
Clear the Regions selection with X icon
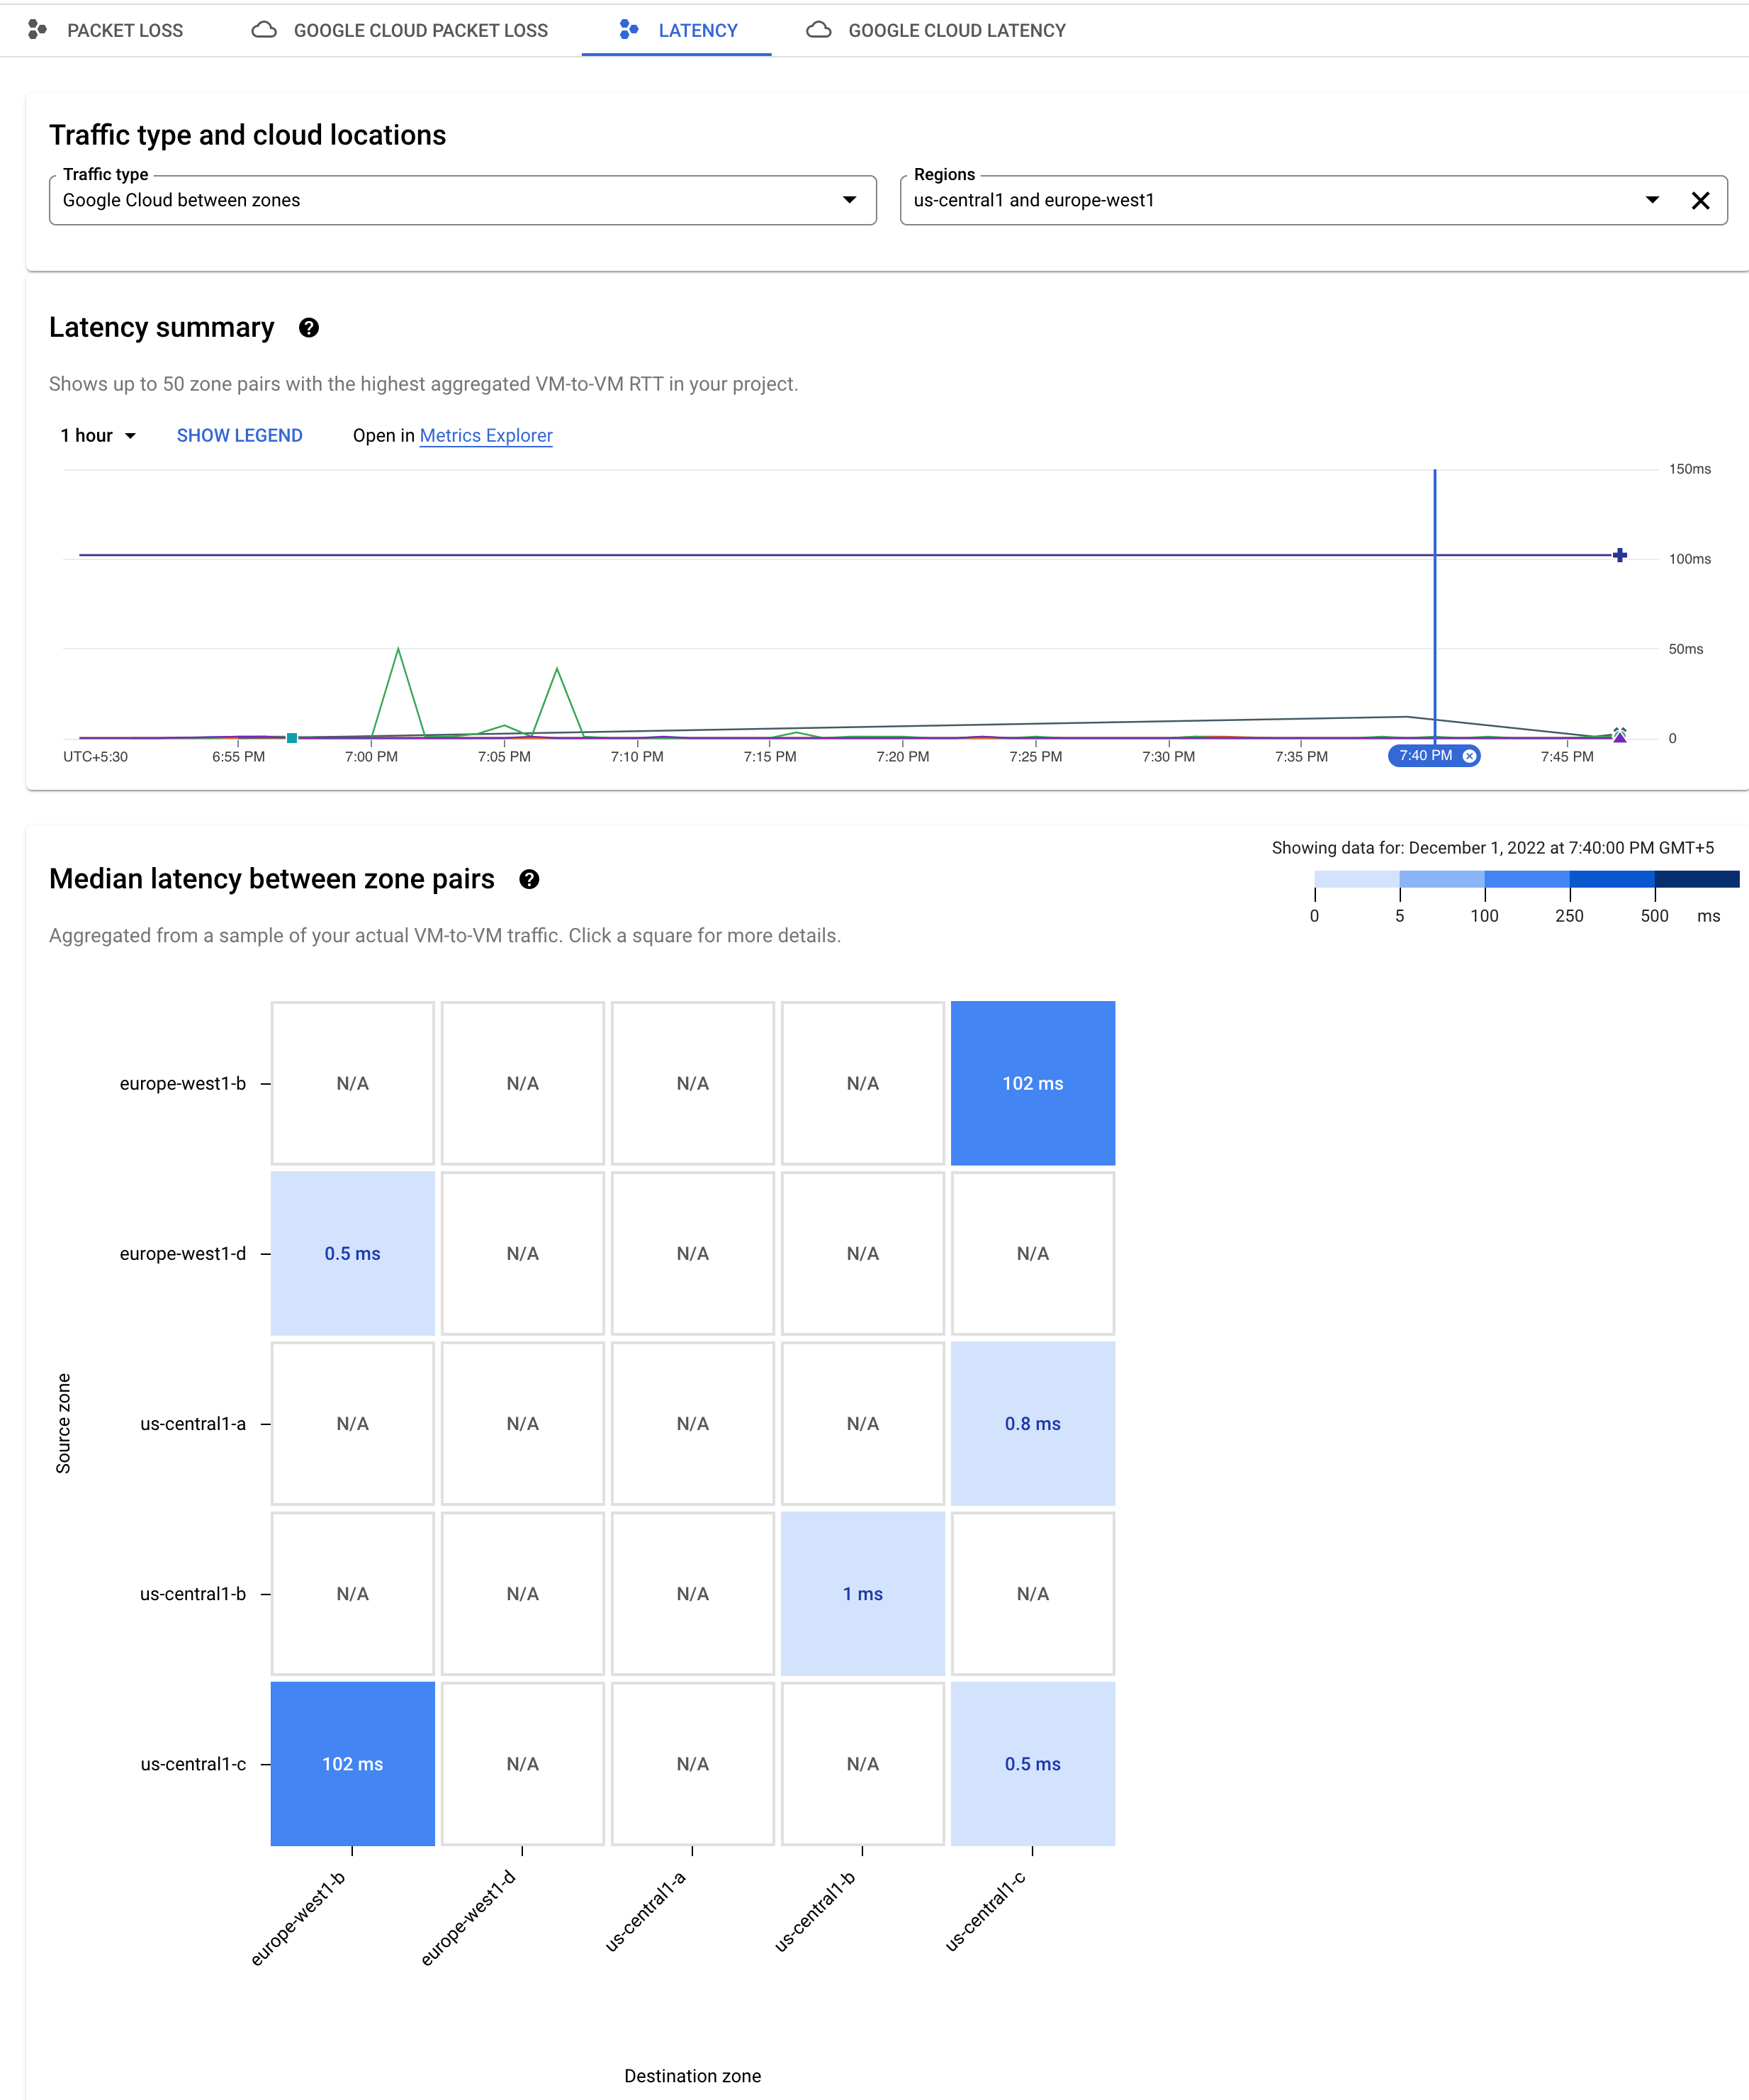click(x=1700, y=200)
